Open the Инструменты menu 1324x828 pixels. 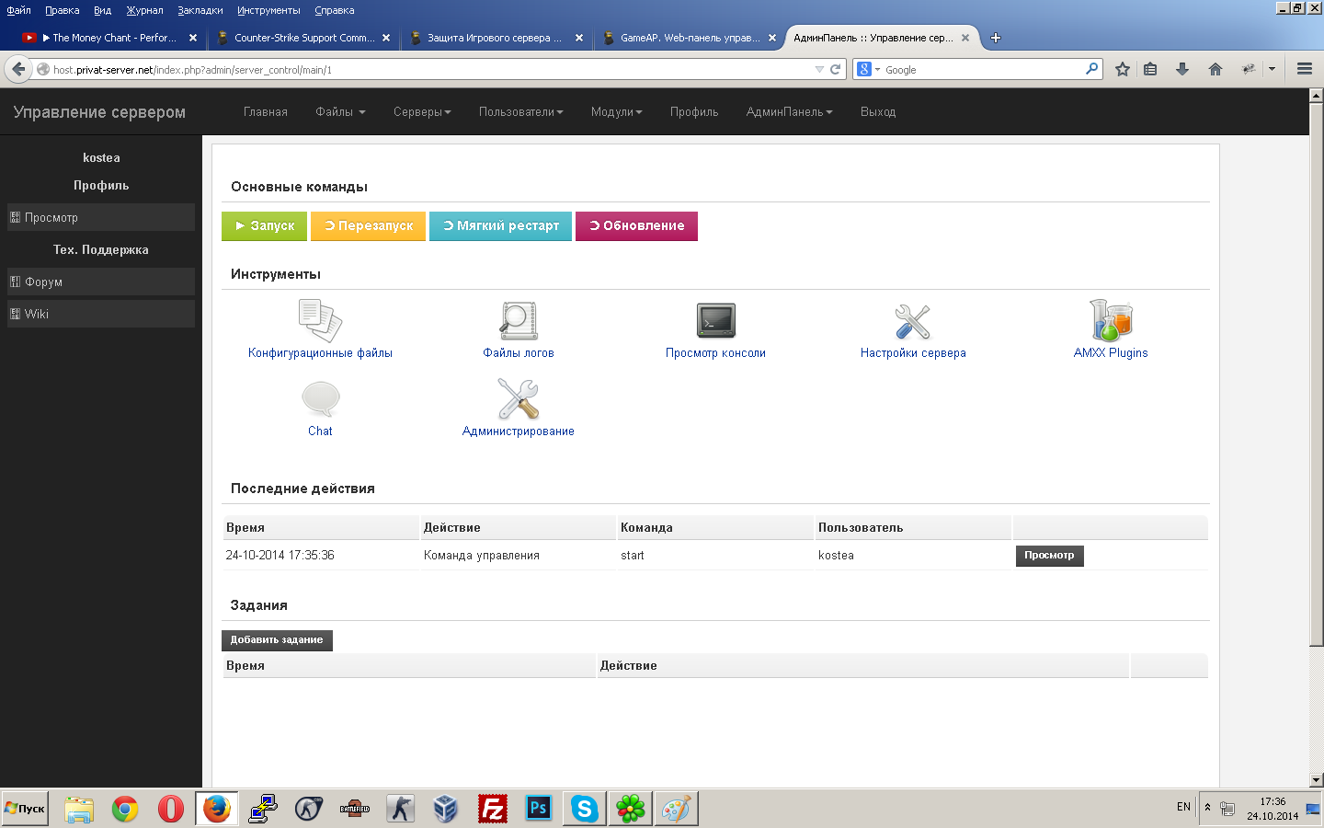pos(268,10)
